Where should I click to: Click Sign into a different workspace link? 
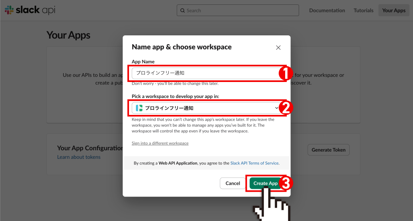pyautogui.click(x=160, y=143)
